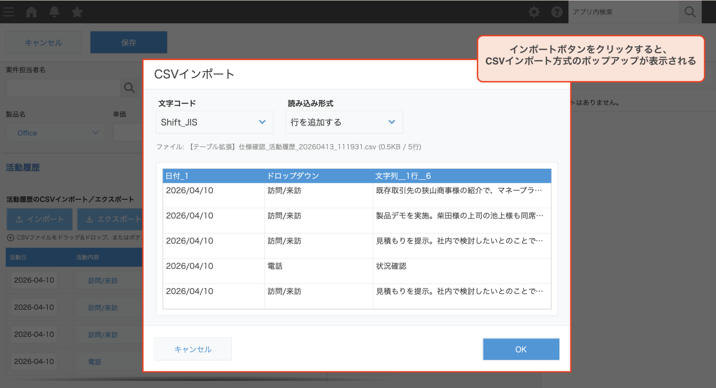Go to the home portal icon
Image resolution: width=716 pixels, height=388 pixels.
pos(31,12)
